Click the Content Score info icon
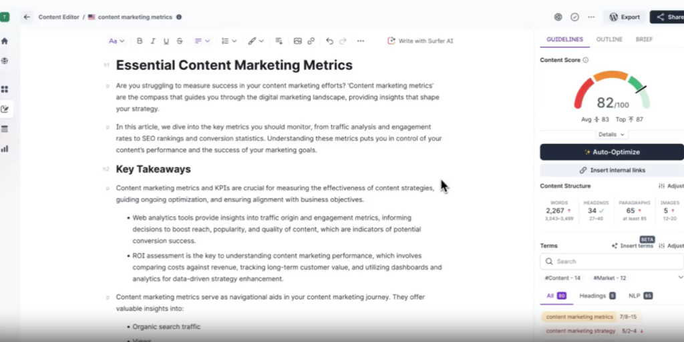The height and width of the screenshot is (342, 684). click(585, 60)
